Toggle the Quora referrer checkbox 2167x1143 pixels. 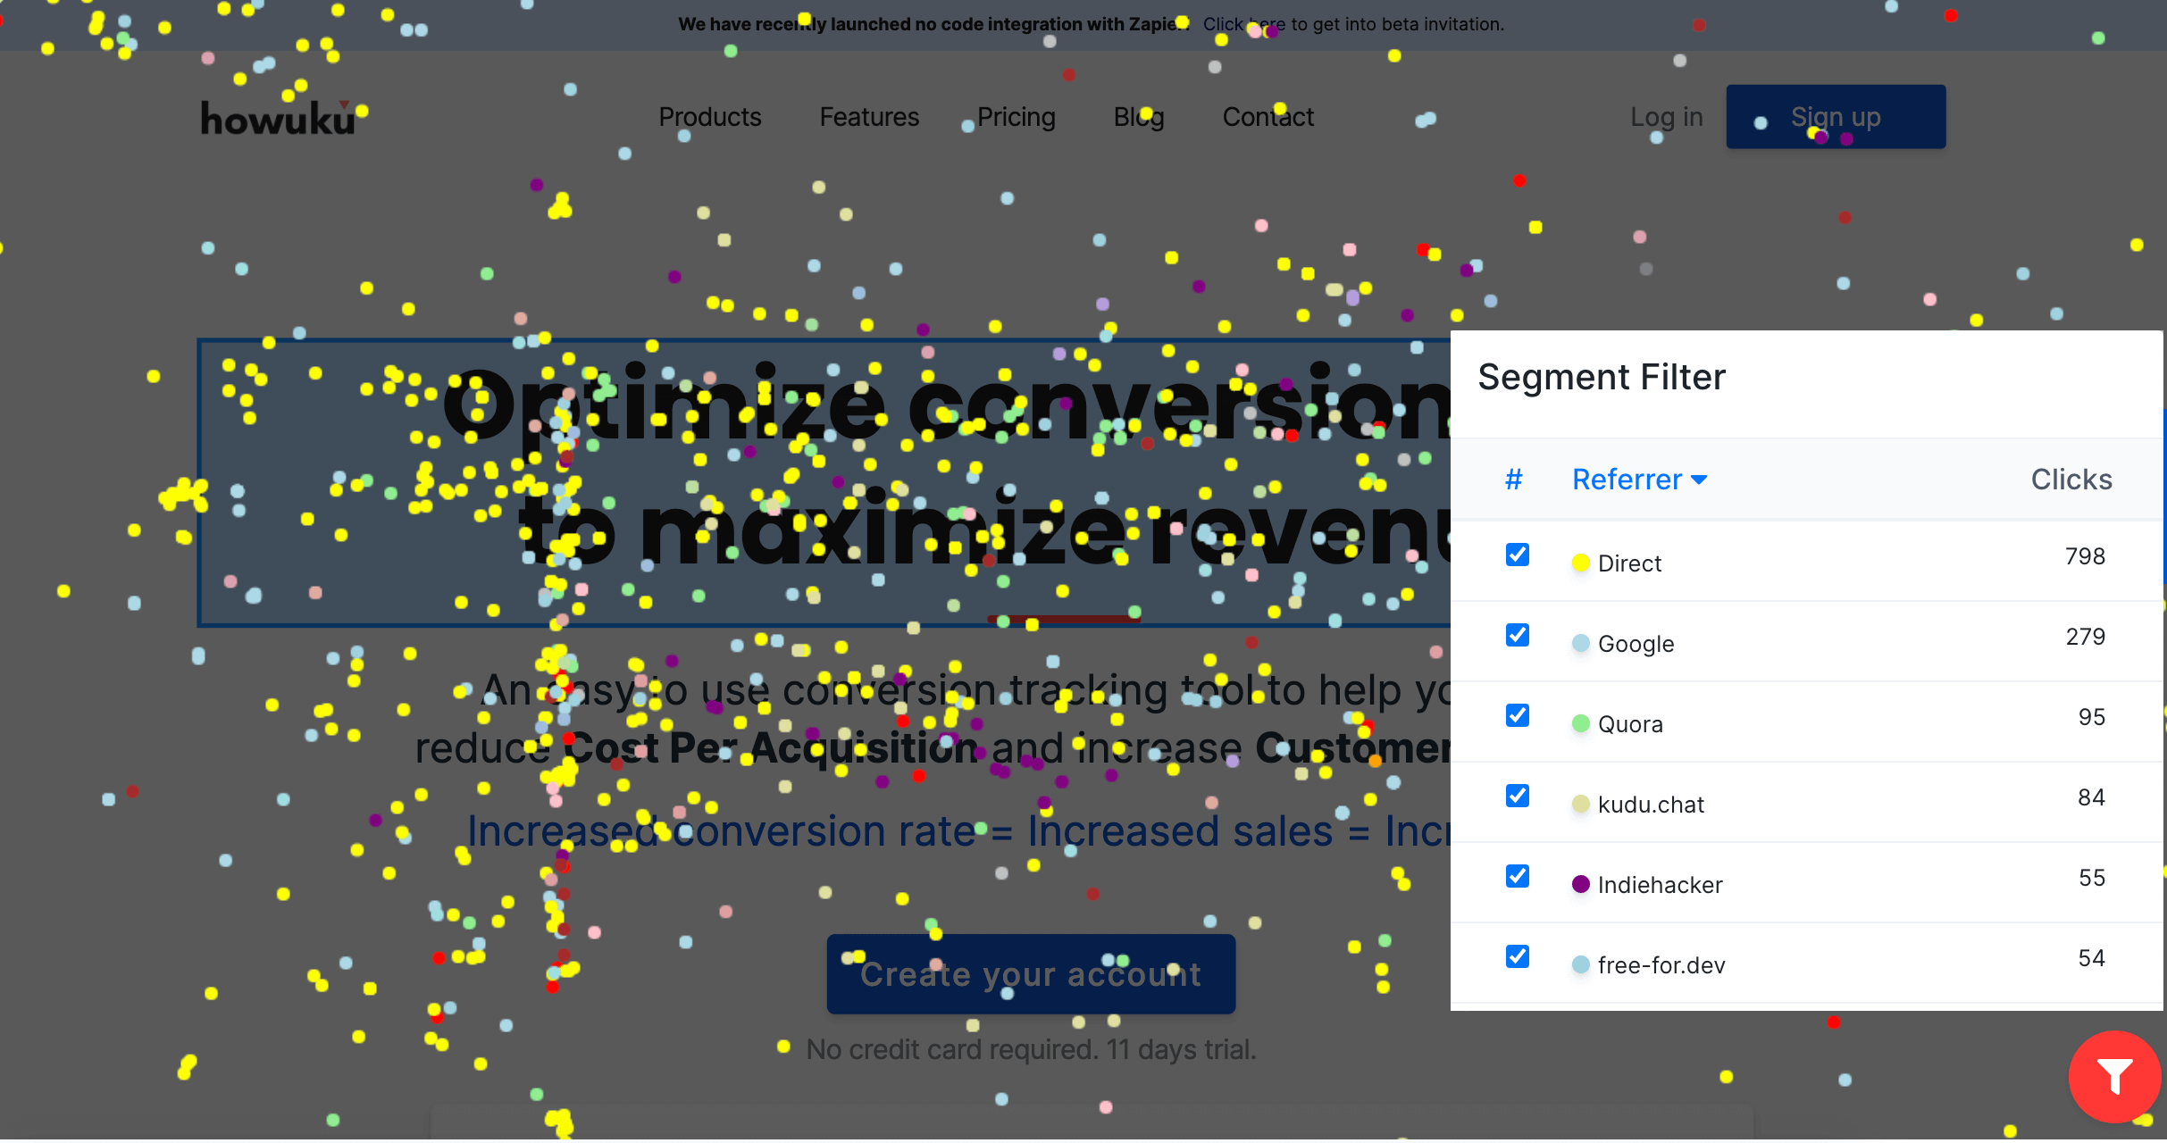point(1517,715)
